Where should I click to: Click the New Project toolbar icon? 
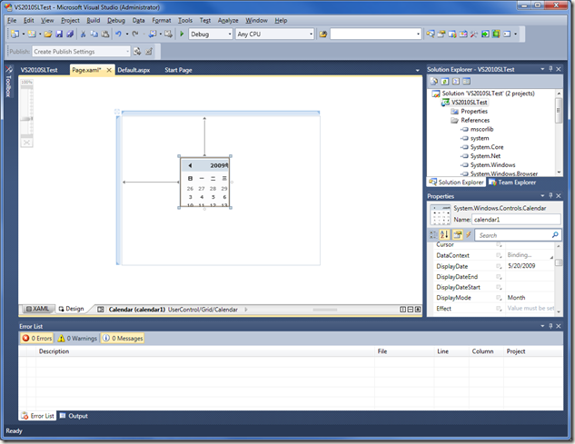(x=15, y=35)
